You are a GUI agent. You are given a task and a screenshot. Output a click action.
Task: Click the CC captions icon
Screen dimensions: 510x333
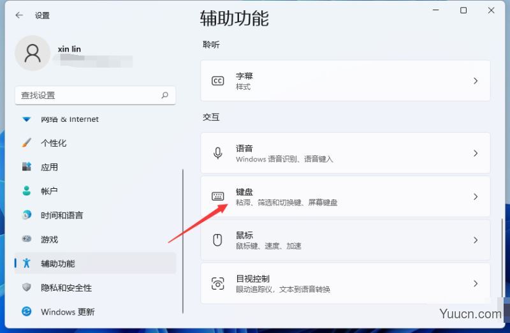pos(217,81)
